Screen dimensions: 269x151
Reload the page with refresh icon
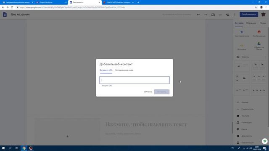pyautogui.click(x=12, y=8)
